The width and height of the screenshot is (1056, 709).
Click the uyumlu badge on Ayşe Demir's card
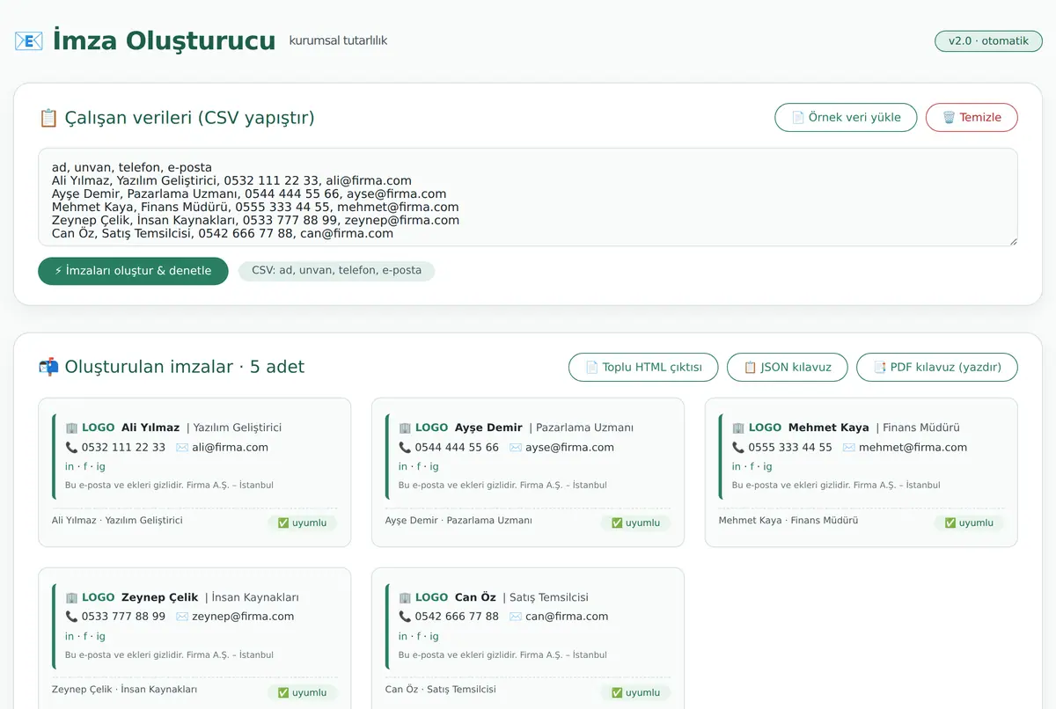[x=635, y=523]
